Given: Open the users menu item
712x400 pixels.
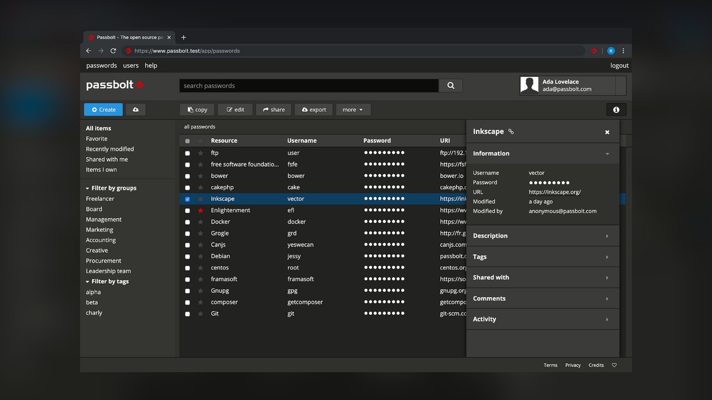Looking at the screenshot, I should (131, 66).
